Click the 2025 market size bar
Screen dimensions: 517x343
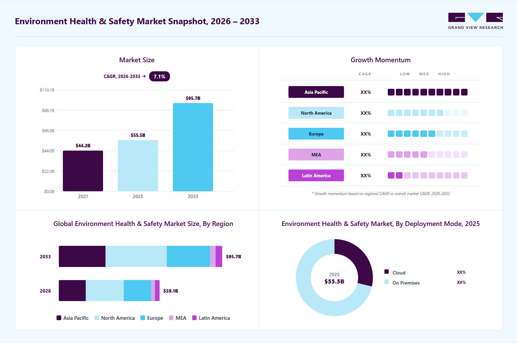(138, 166)
